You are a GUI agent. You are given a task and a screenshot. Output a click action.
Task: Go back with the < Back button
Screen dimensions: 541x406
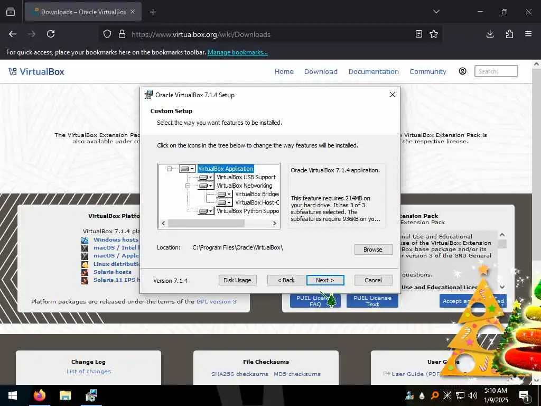tap(286, 280)
